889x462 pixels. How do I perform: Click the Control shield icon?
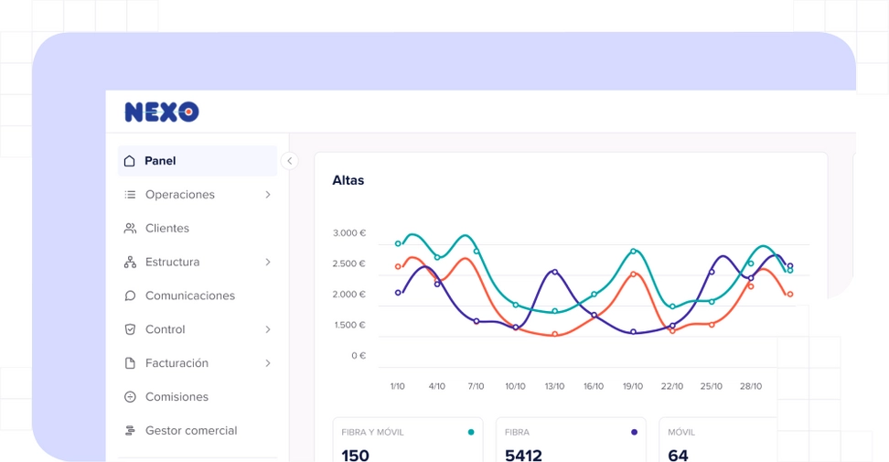click(x=130, y=329)
